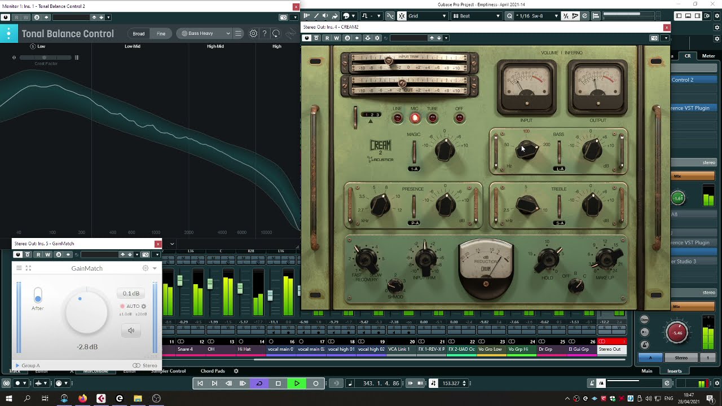Open the target curve menu icon beside Bass Heavy
This screenshot has height=406, width=722.
point(239,34)
